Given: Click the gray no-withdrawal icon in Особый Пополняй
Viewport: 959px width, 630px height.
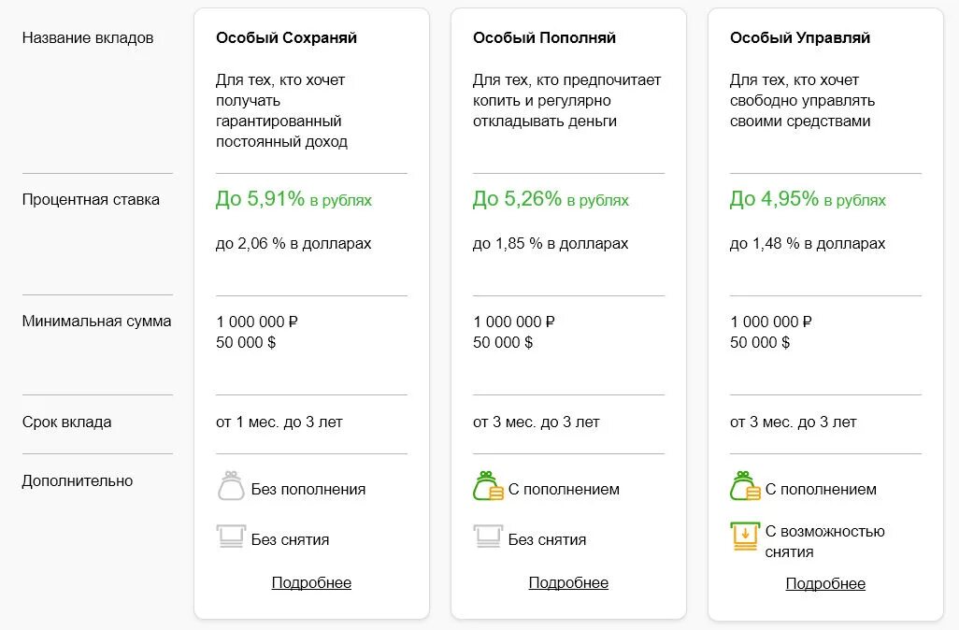Looking at the screenshot, I should click(488, 537).
